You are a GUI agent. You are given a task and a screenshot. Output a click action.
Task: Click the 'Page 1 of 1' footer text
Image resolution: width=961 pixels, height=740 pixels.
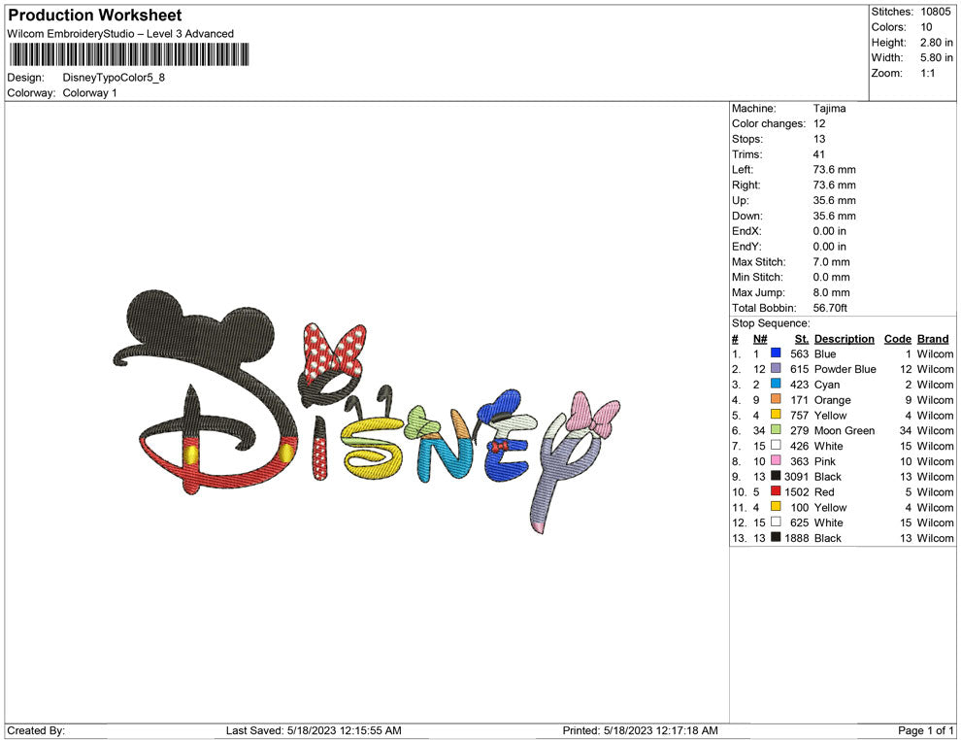click(x=925, y=730)
